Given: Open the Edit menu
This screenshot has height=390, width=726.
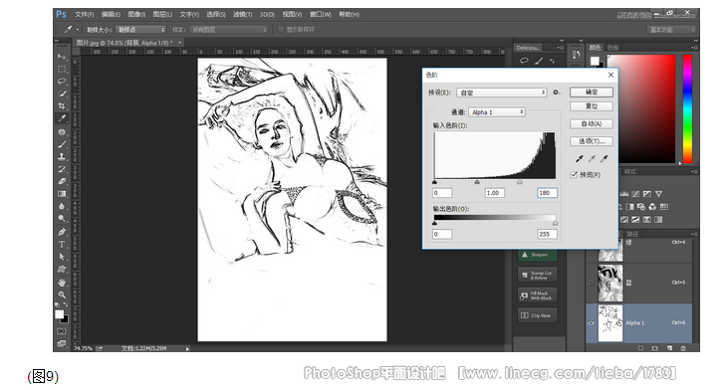Looking at the screenshot, I should (x=111, y=14).
